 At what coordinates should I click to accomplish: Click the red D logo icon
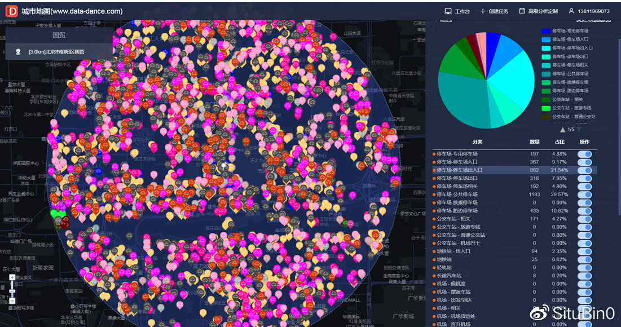click(x=11, y=11)
